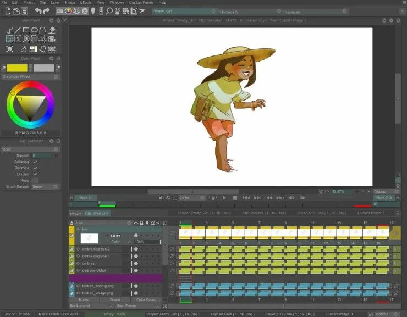Click the Mark In button
This screenshot has height=317, width=407.
(x=85, y=198)
